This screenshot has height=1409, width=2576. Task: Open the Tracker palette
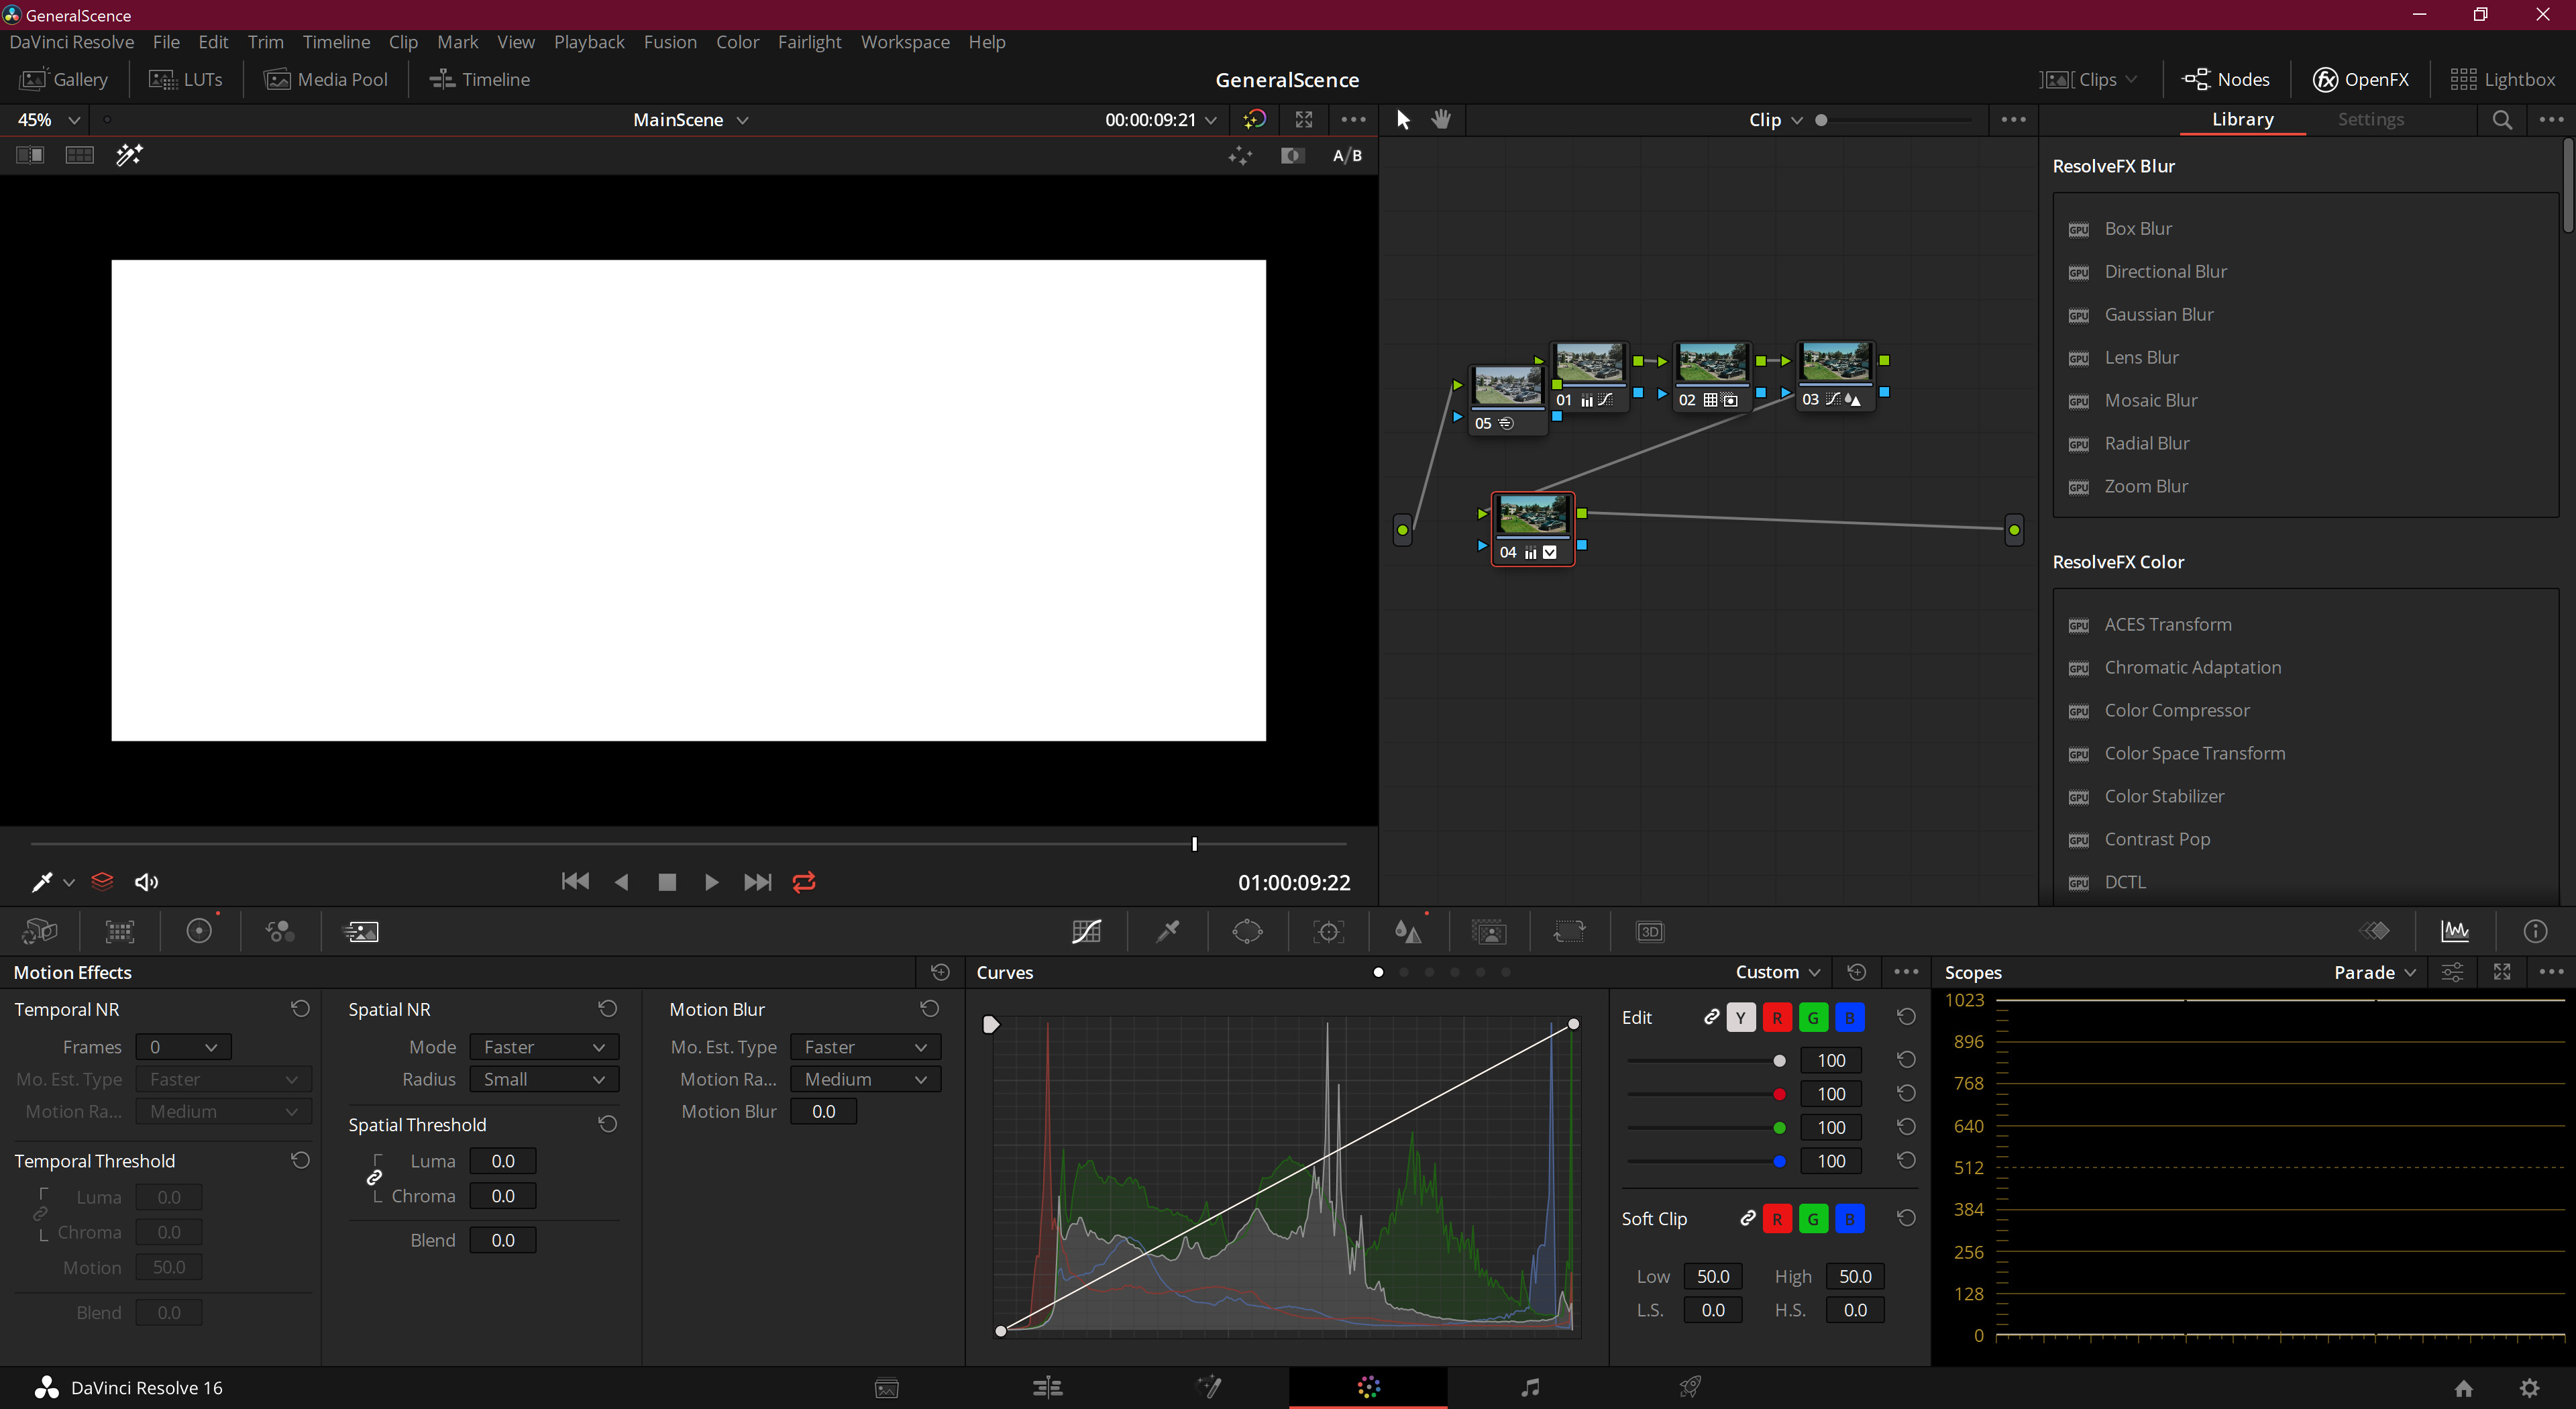pyautogui.click(x=1328, y=932)
